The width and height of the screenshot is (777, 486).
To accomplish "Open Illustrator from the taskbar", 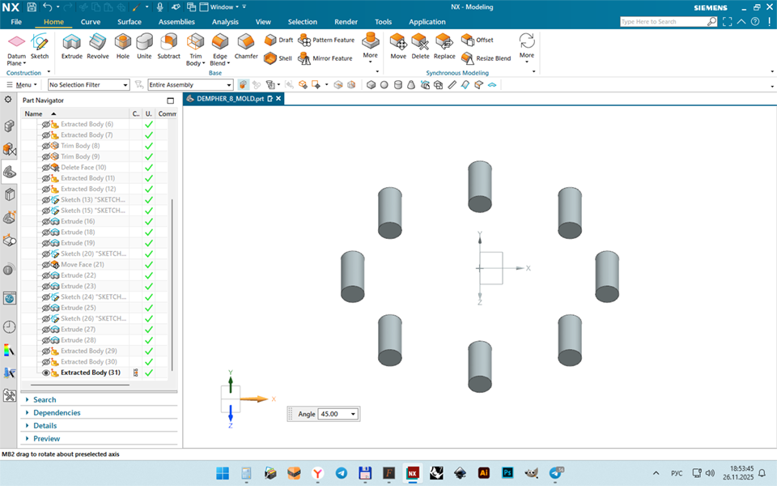I will 484,473.
